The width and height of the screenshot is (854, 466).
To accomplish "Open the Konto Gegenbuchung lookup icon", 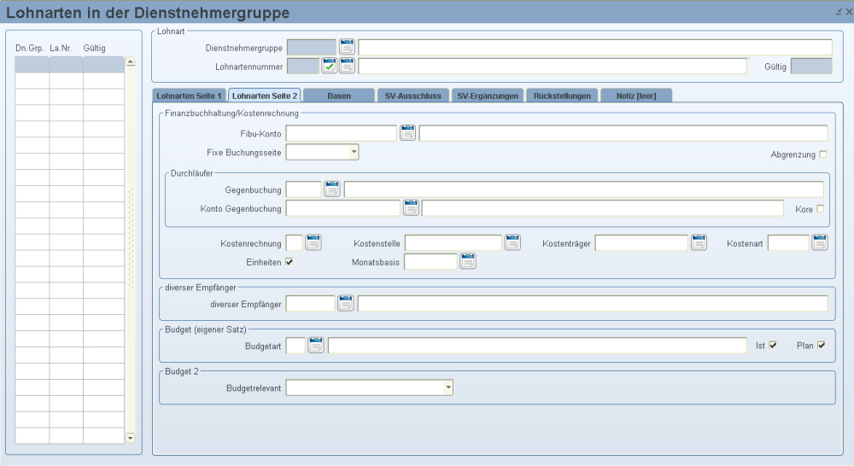I will [x=411, y=207].
